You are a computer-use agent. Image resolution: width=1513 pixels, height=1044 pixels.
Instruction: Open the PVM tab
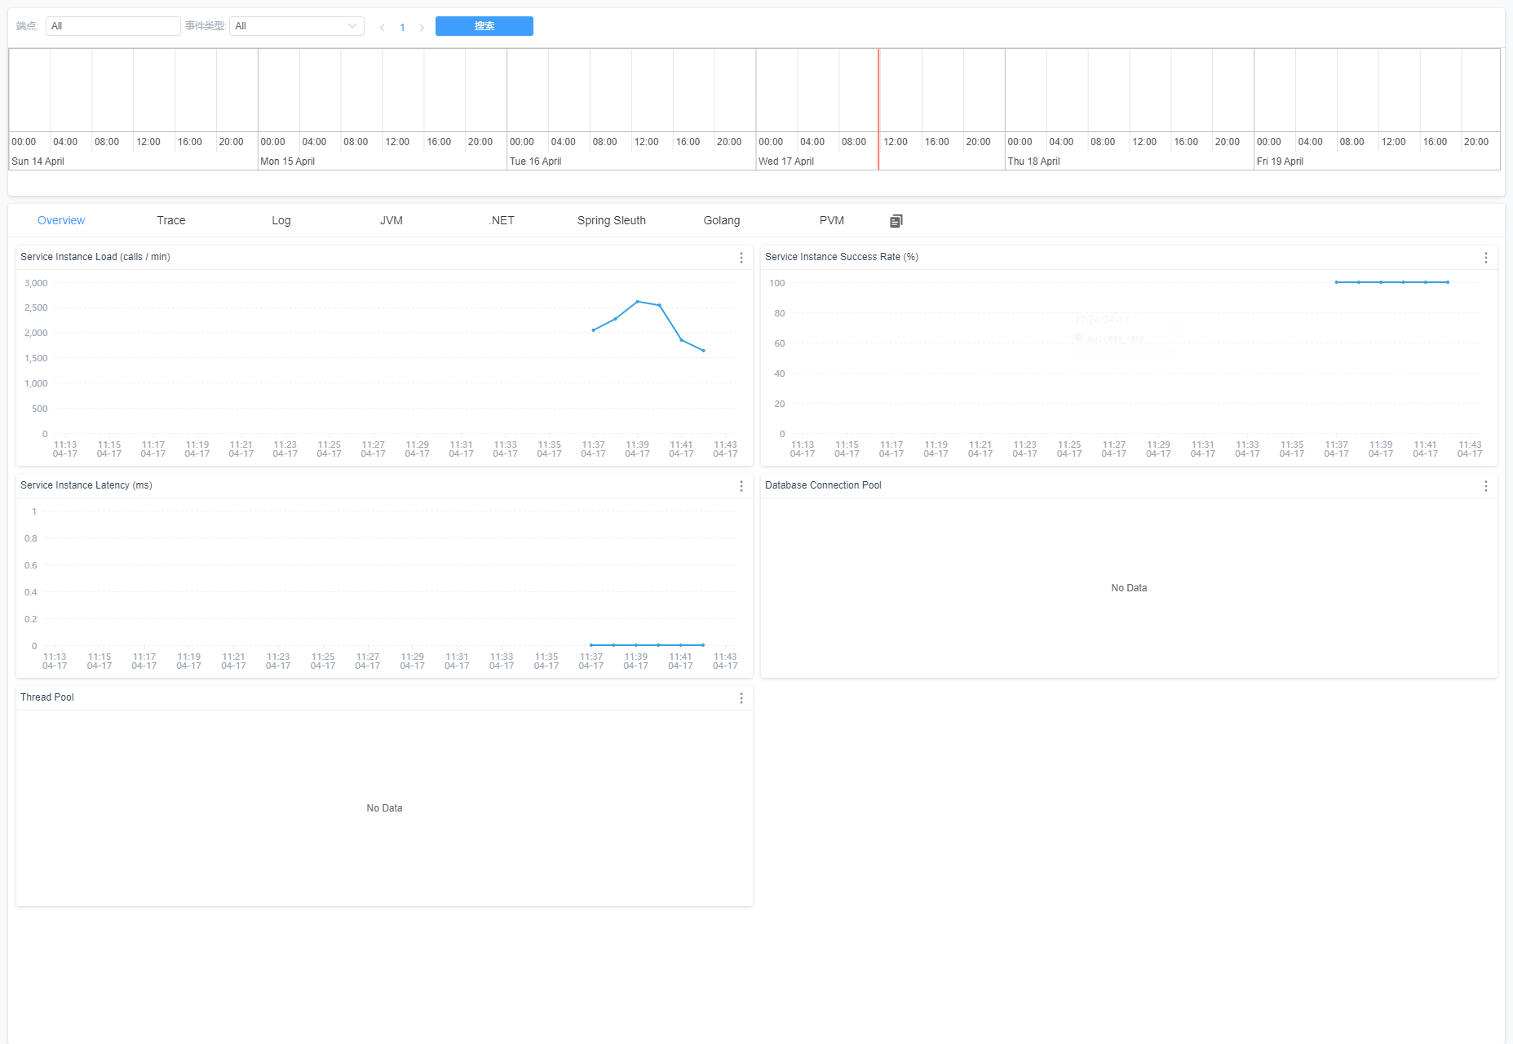(x=832, y=220)
